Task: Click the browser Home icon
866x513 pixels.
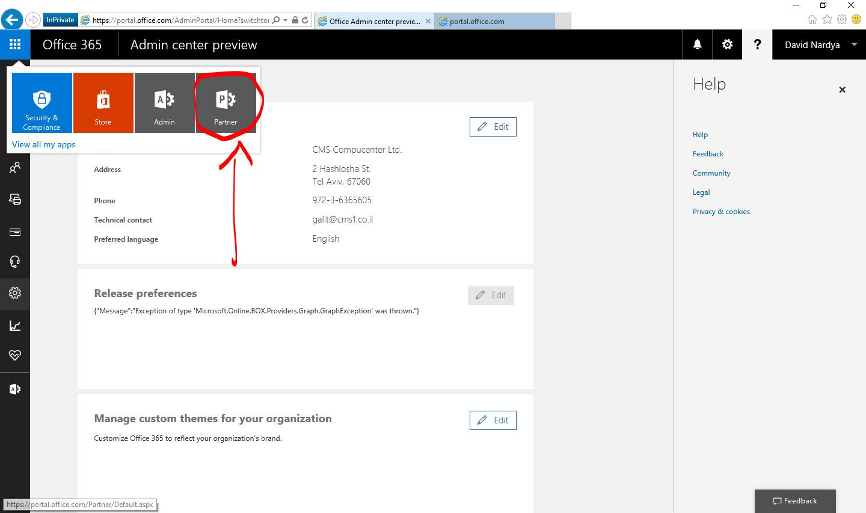Action: (812, 19)
